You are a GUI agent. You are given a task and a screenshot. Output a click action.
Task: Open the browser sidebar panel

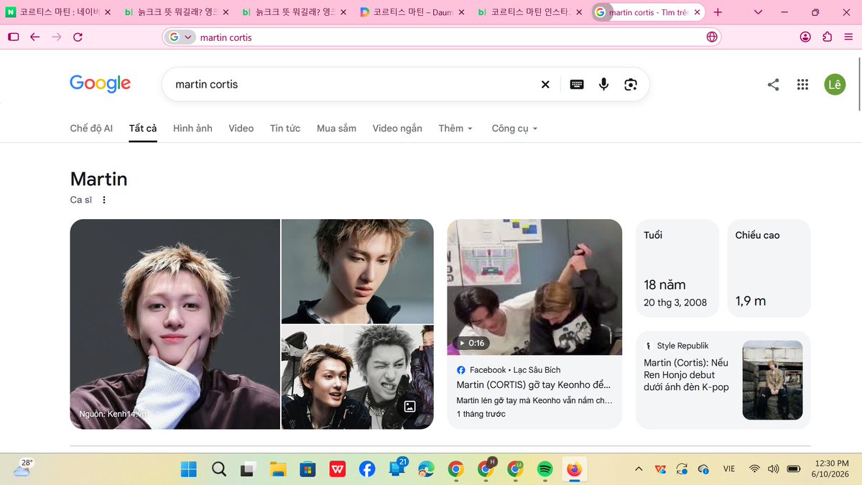[x=14, y=37]
